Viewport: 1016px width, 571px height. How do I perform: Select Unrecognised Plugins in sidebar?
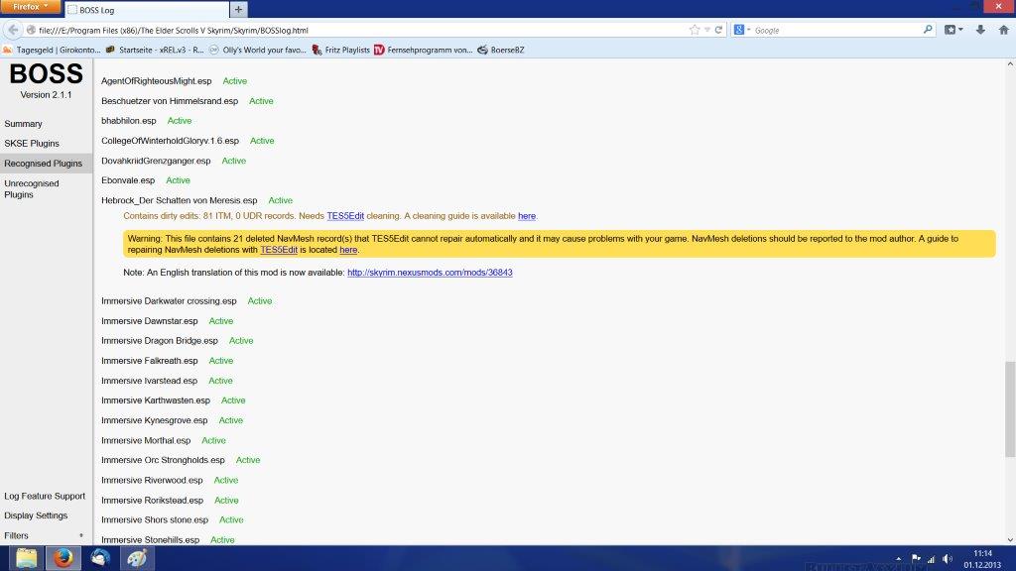(x=32, y=189)
